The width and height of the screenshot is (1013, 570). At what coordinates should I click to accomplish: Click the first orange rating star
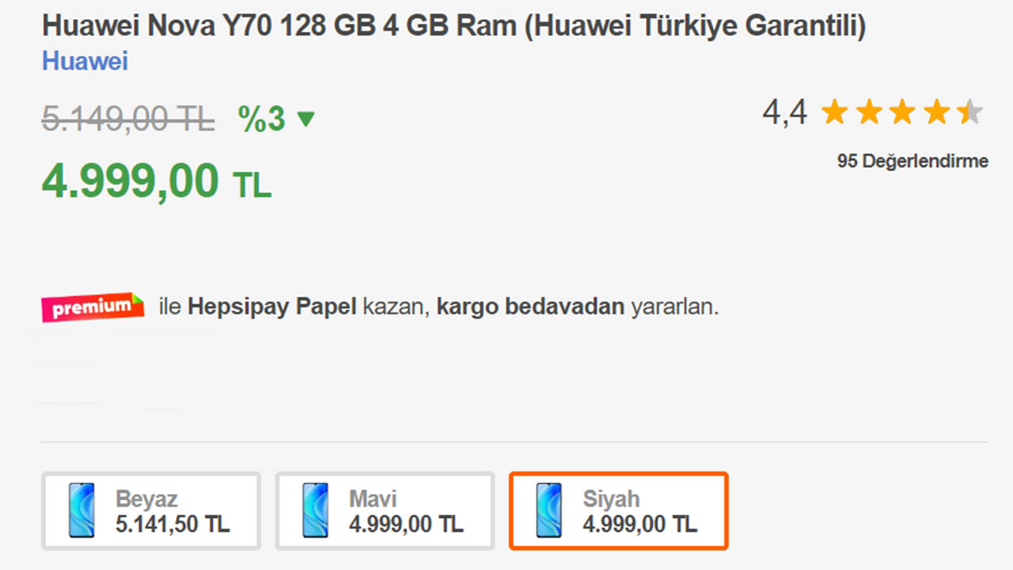point(834,112)
